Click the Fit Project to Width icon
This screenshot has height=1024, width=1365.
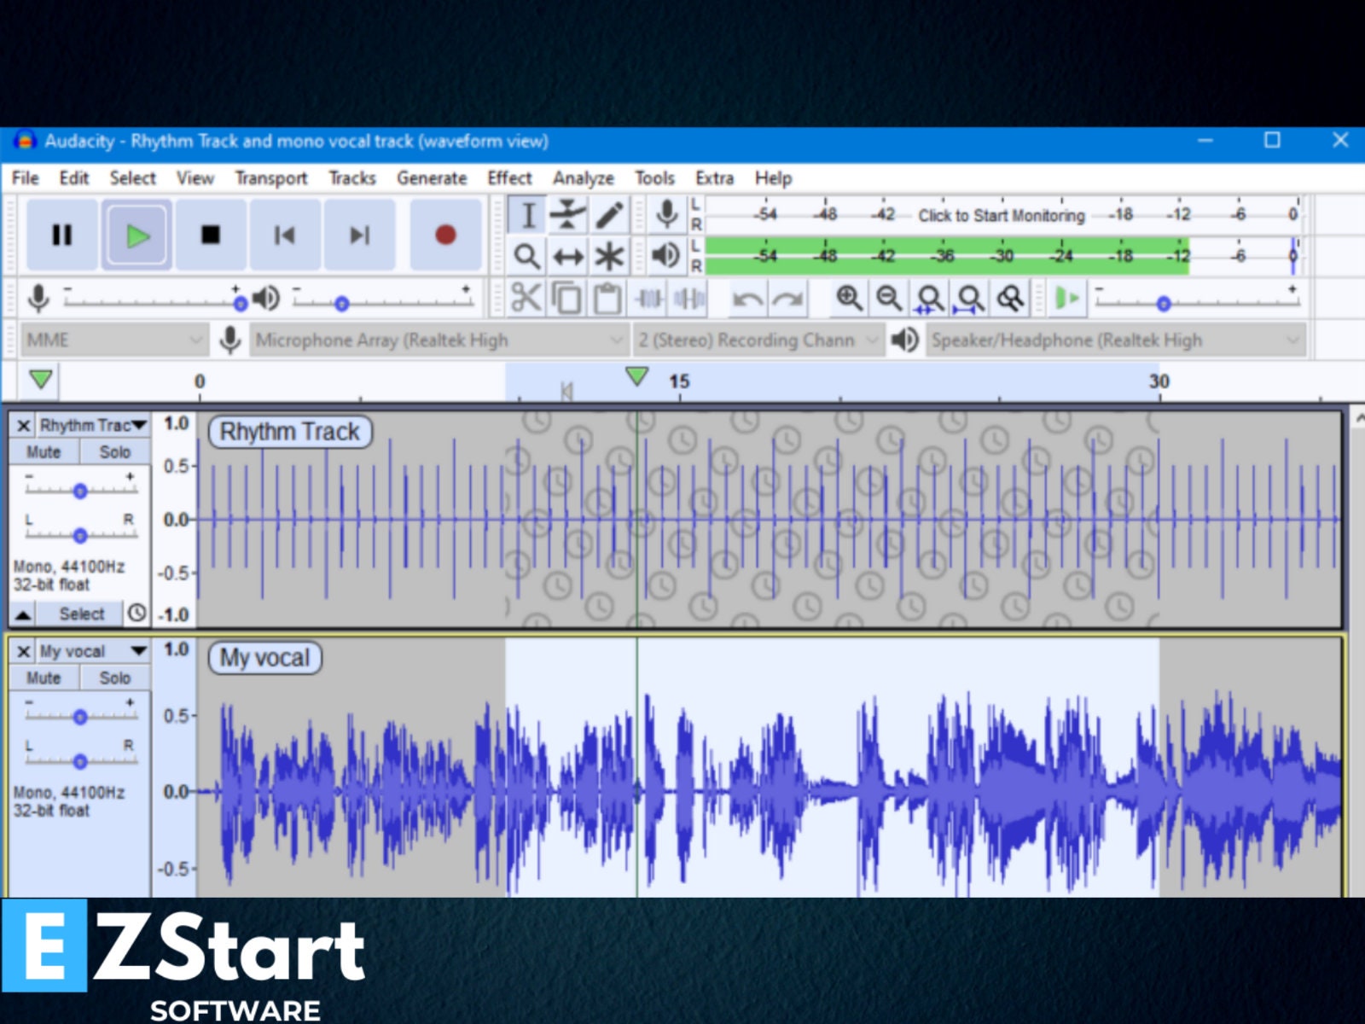tap(971, 299)
